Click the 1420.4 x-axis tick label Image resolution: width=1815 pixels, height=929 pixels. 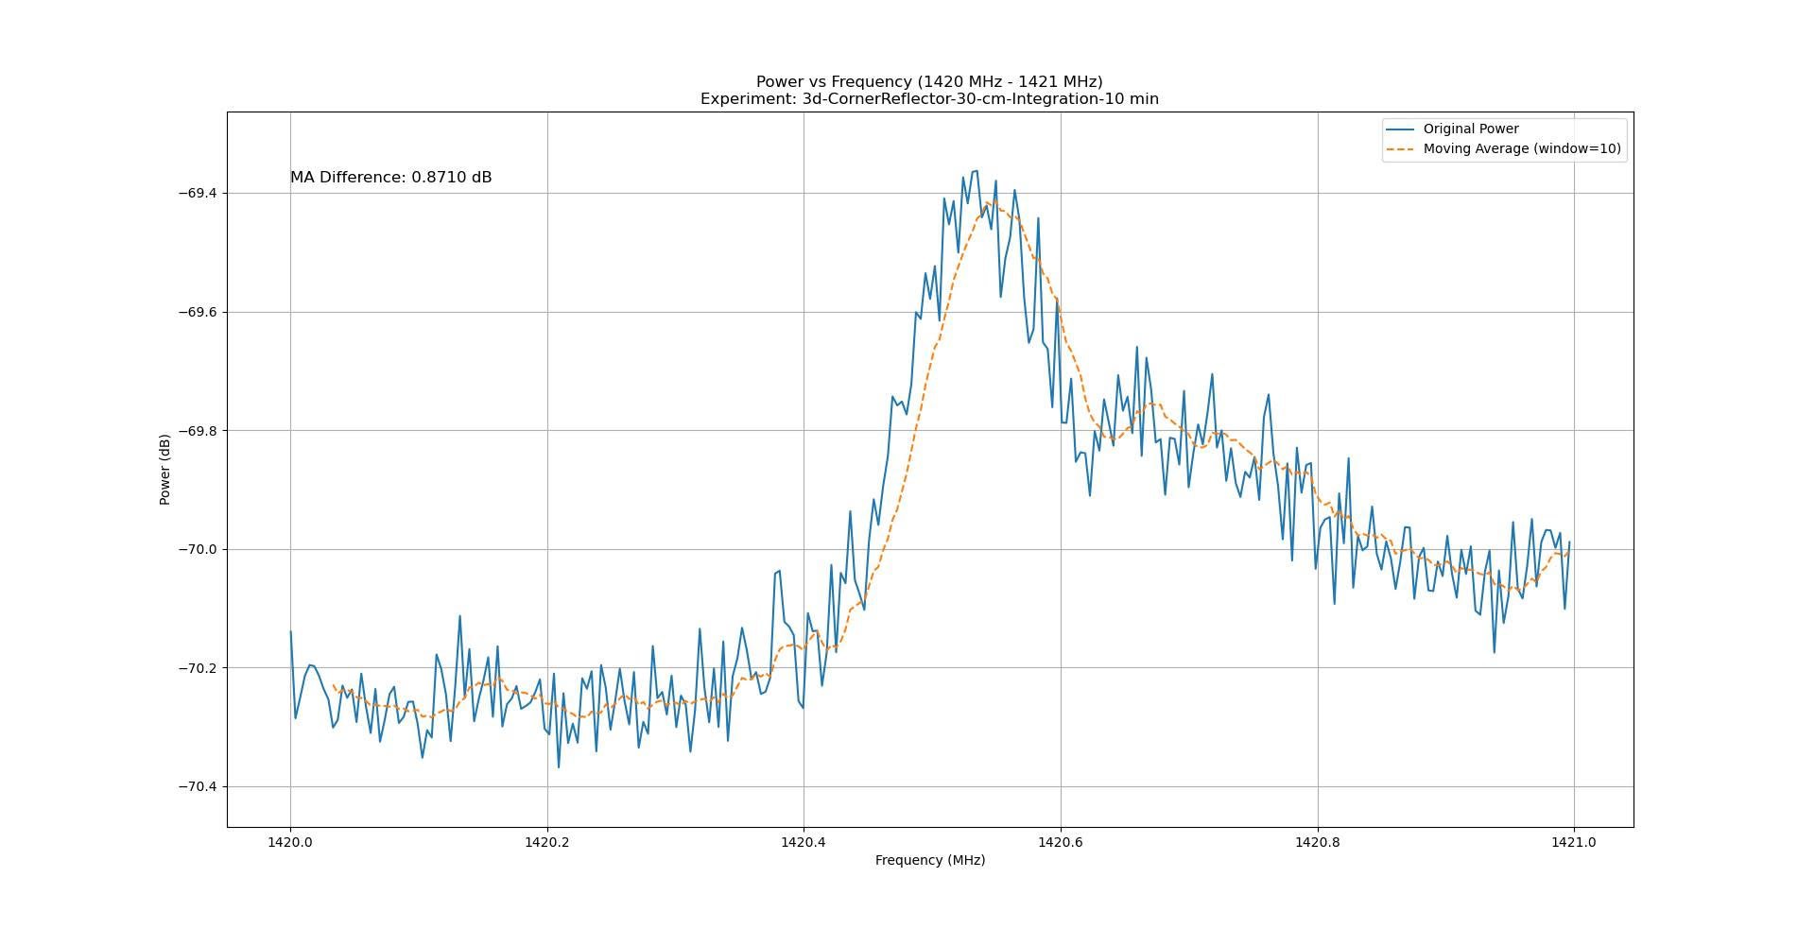click(804, 842)
